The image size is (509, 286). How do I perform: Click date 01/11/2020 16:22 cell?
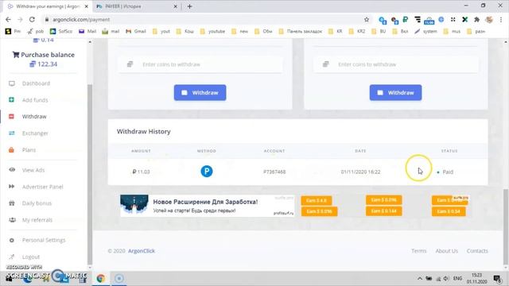[360, 172]
